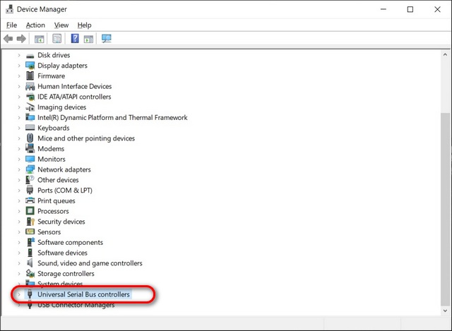Open the Help menu
The image size is (452, 331).
click(85, 25)
